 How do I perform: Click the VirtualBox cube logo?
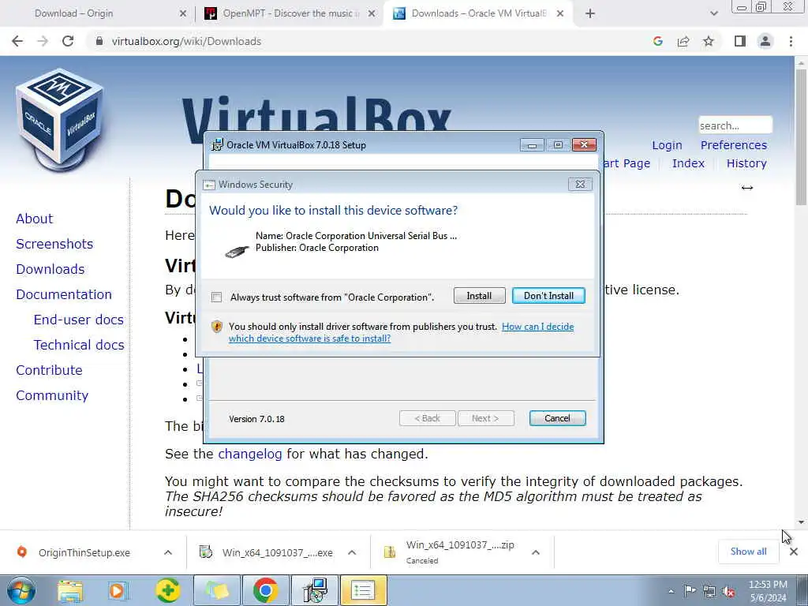tap(59, 120)
